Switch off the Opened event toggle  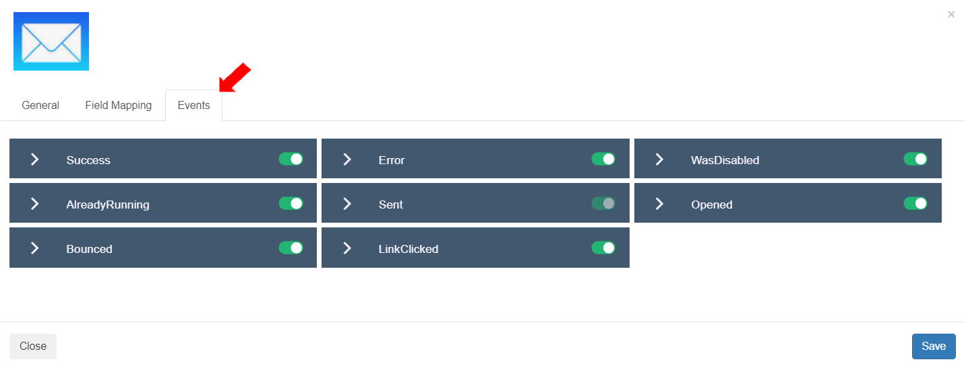coord(915,203)
